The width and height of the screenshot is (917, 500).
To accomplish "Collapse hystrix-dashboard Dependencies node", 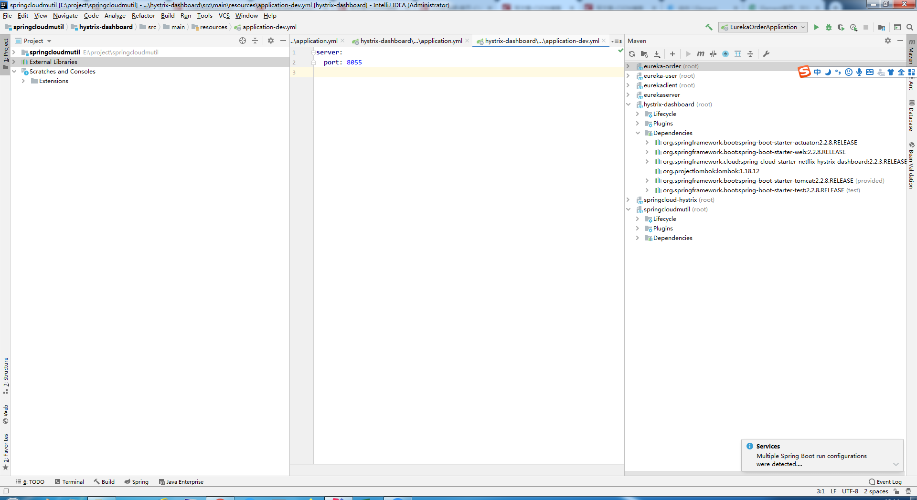I will coord(638,133).
